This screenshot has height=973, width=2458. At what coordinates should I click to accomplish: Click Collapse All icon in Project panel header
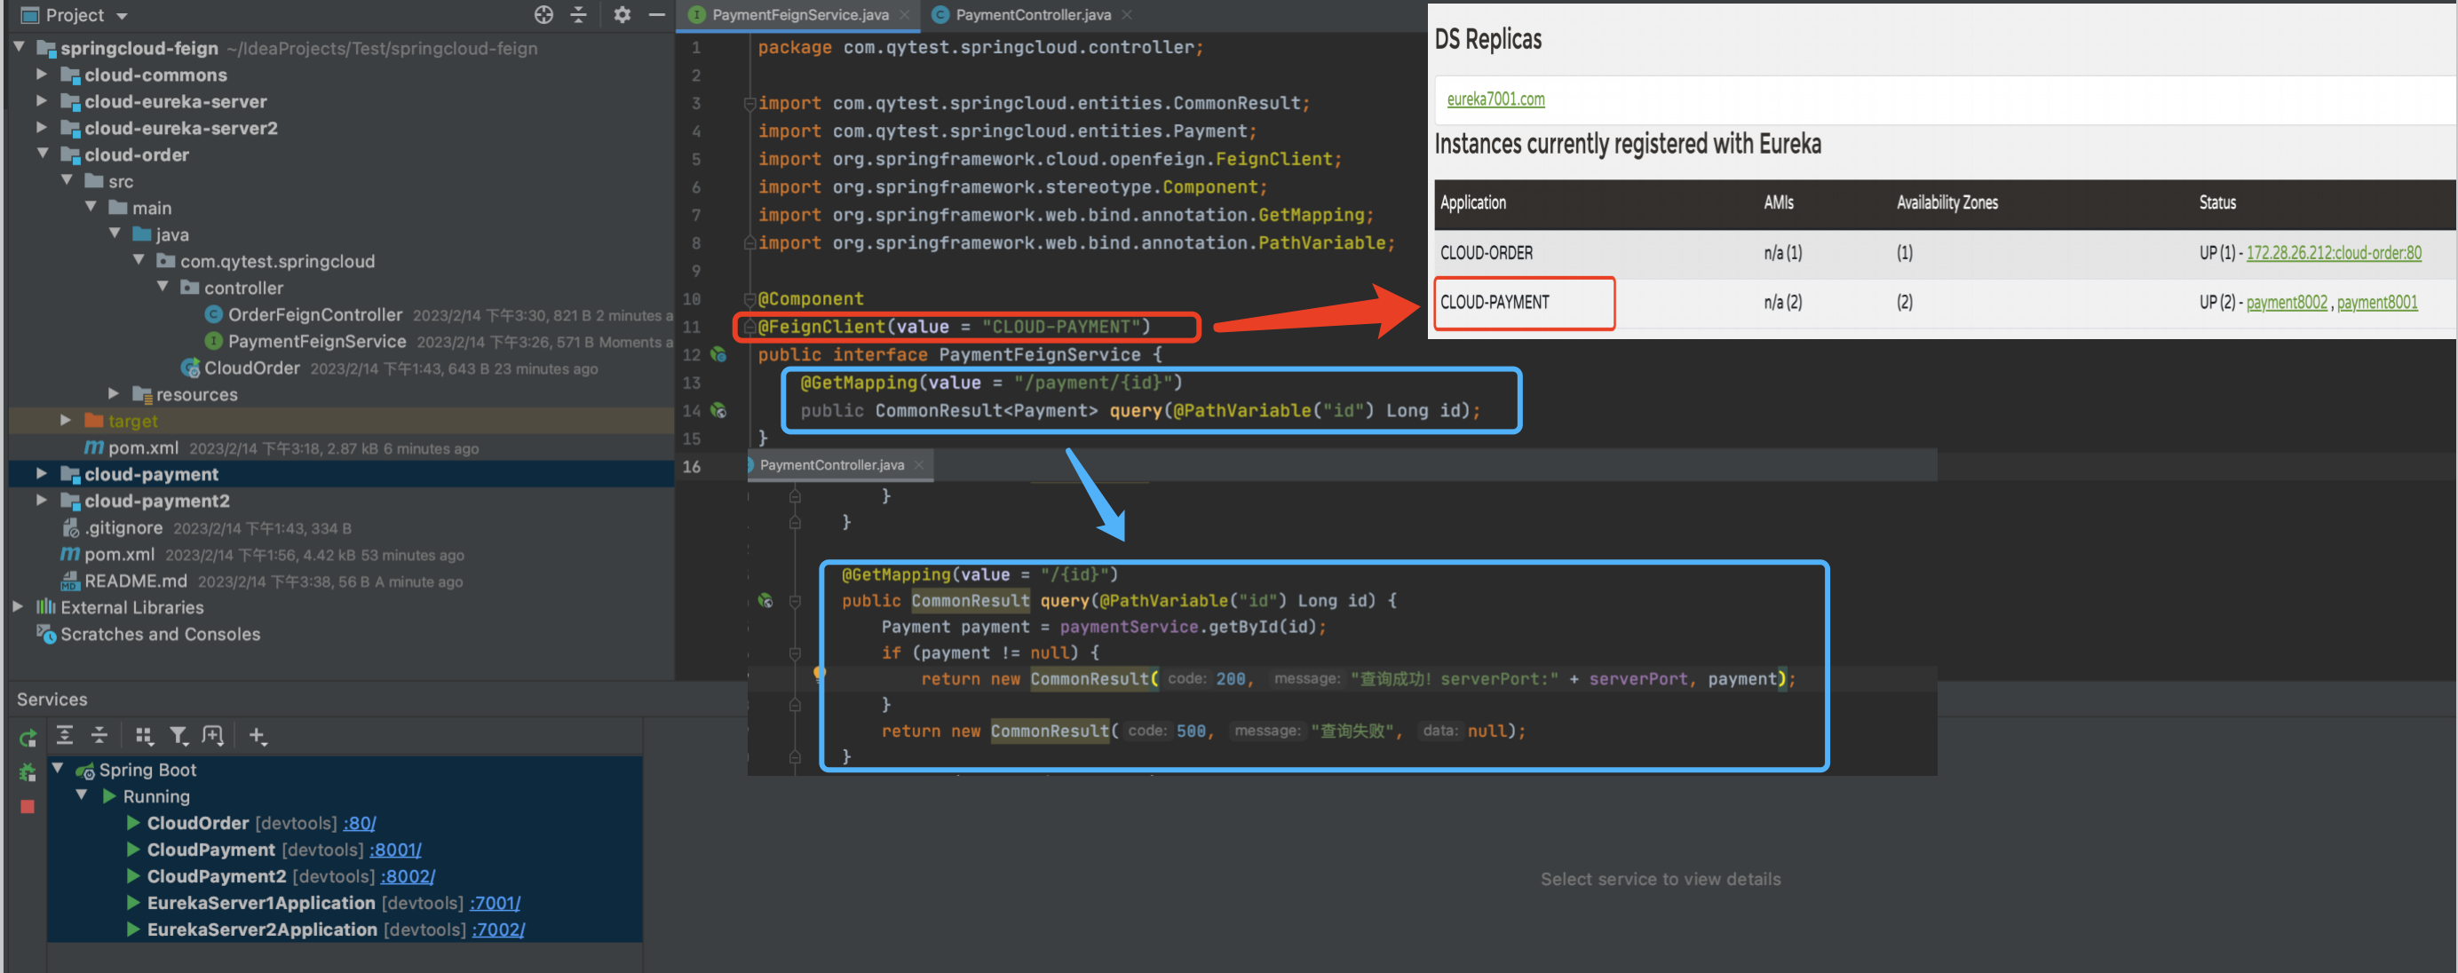coord(578,14)
